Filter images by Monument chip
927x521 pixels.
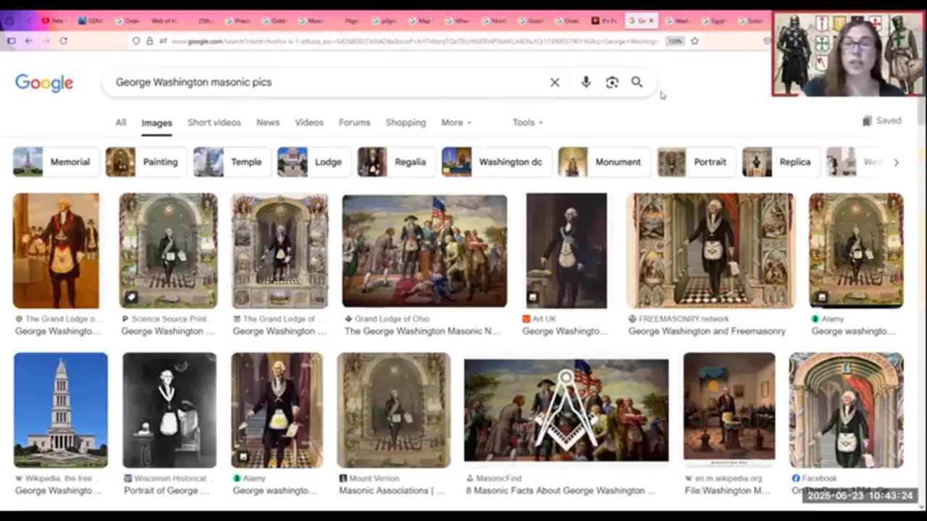click(603, 162)
